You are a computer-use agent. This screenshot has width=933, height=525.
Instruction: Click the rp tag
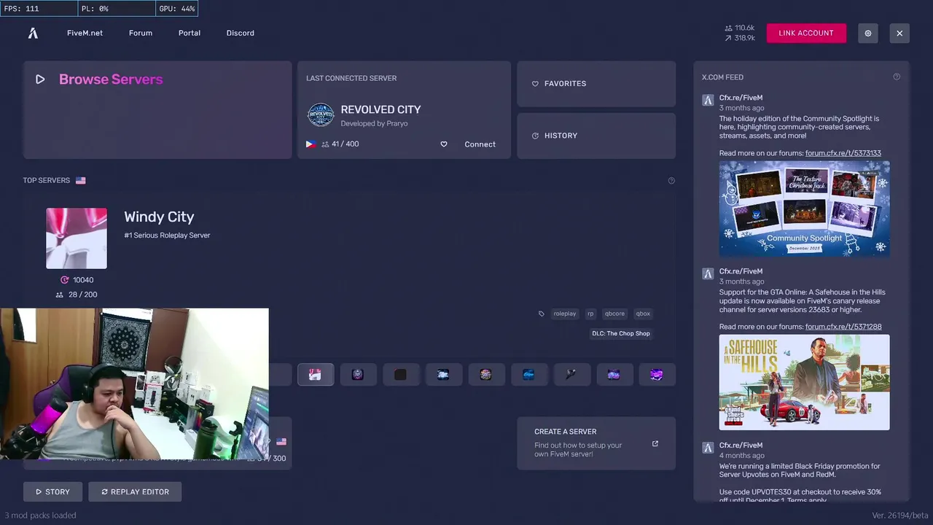[590, 314]
